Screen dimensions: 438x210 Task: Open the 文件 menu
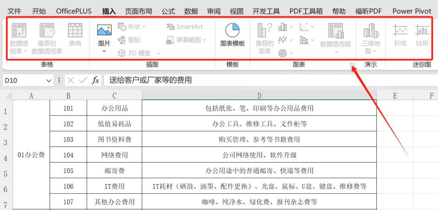pos(14,11)
